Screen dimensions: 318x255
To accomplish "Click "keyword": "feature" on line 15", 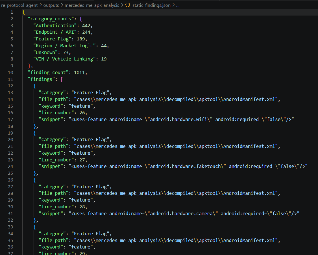I will tap(66, 106).
